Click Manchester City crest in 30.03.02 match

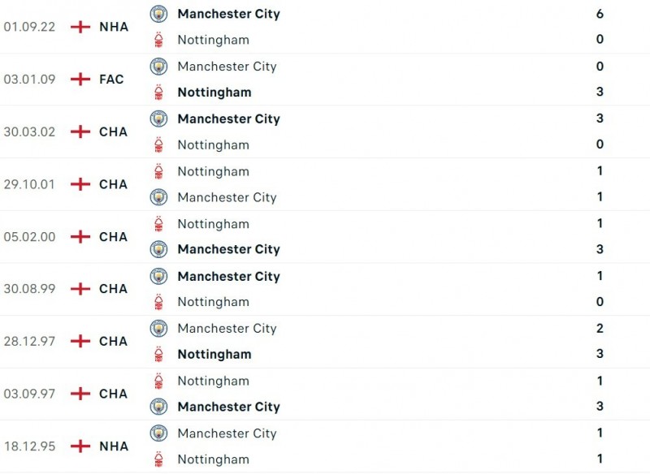(158, 118)
